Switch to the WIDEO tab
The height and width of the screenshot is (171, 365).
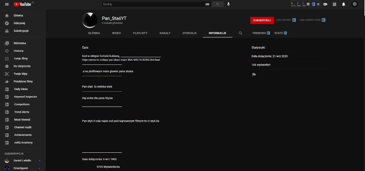(x=116, y=33)
